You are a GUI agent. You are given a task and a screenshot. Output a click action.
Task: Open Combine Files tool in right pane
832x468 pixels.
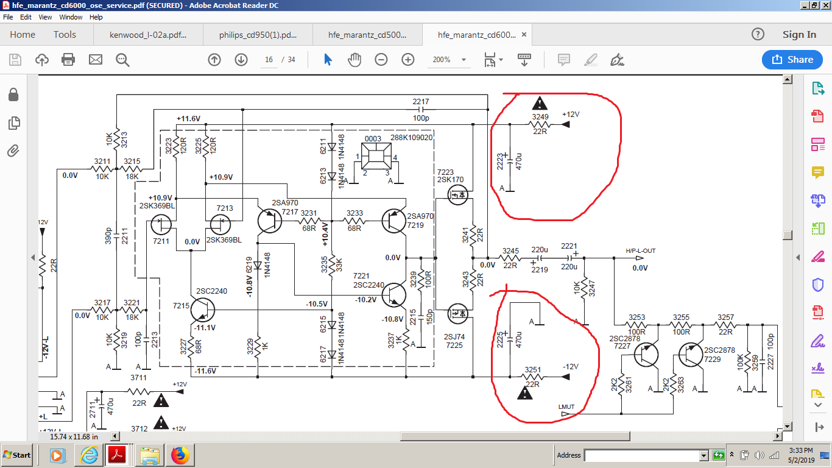(817, 200)
